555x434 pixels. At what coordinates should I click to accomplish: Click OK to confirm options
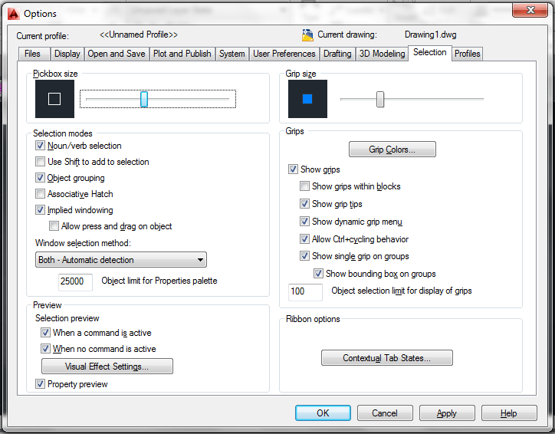click(x=323, y=413)
